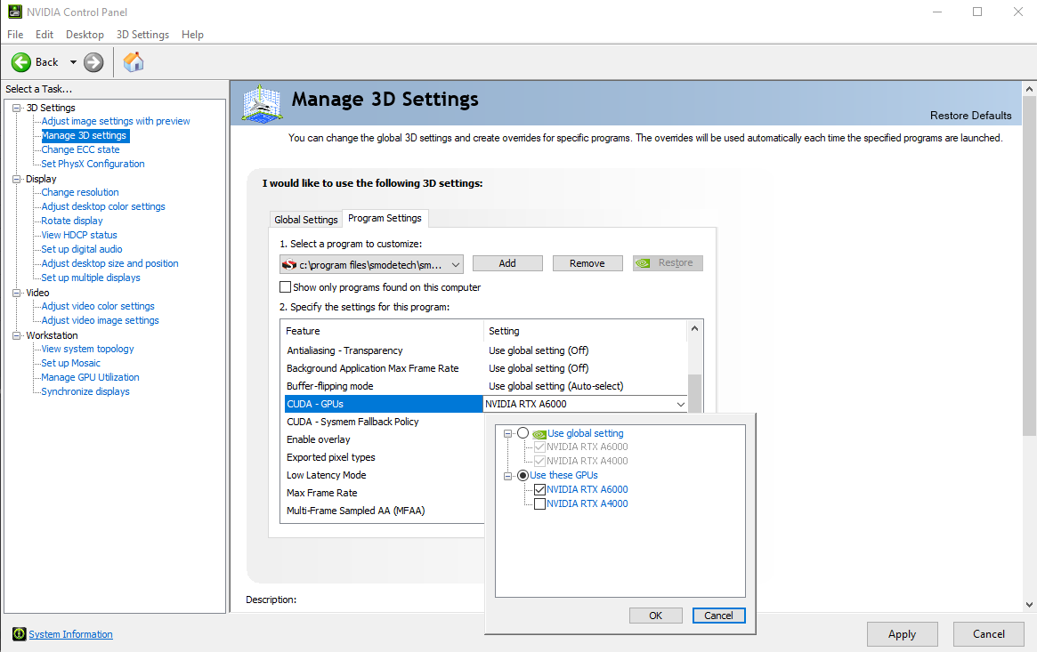This screenshot has width=1037, height=652.
Task: Open the CUDA - GPUs setting dropdown
Action: pyautogui.click(x=681, y=405)
